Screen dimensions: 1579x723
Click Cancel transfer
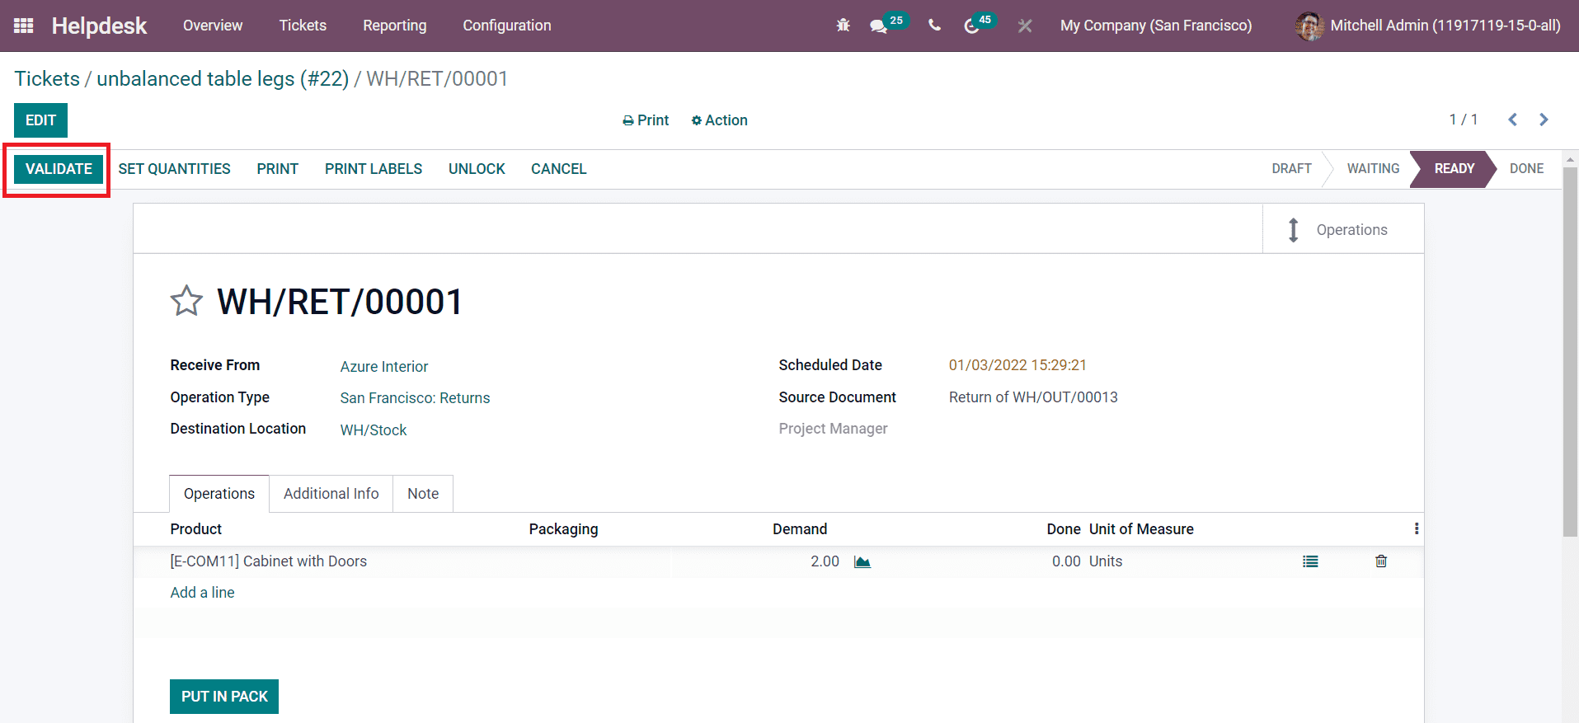point(559,169)
